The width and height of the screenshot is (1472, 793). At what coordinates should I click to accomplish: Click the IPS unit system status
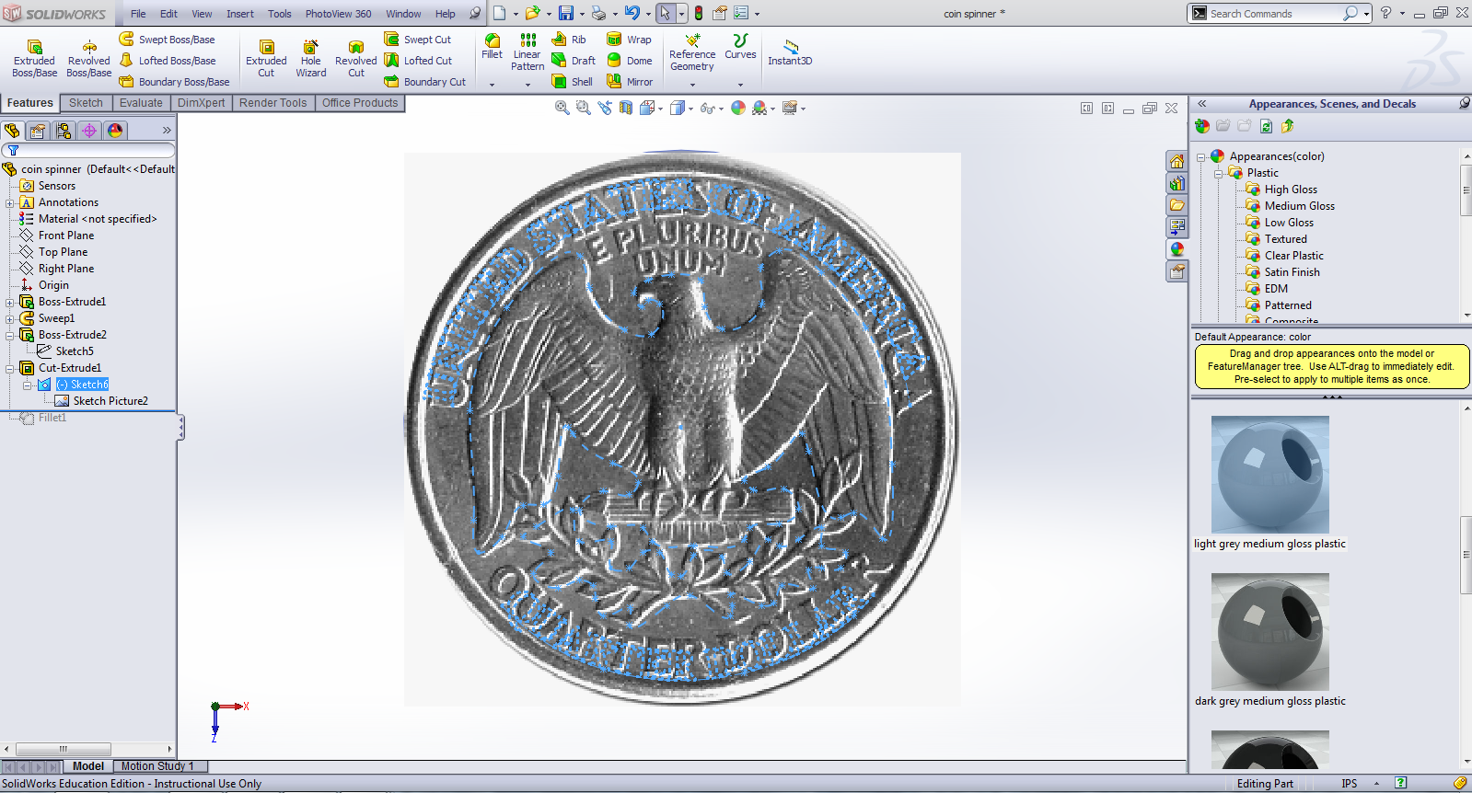[x=1349, y=784]
